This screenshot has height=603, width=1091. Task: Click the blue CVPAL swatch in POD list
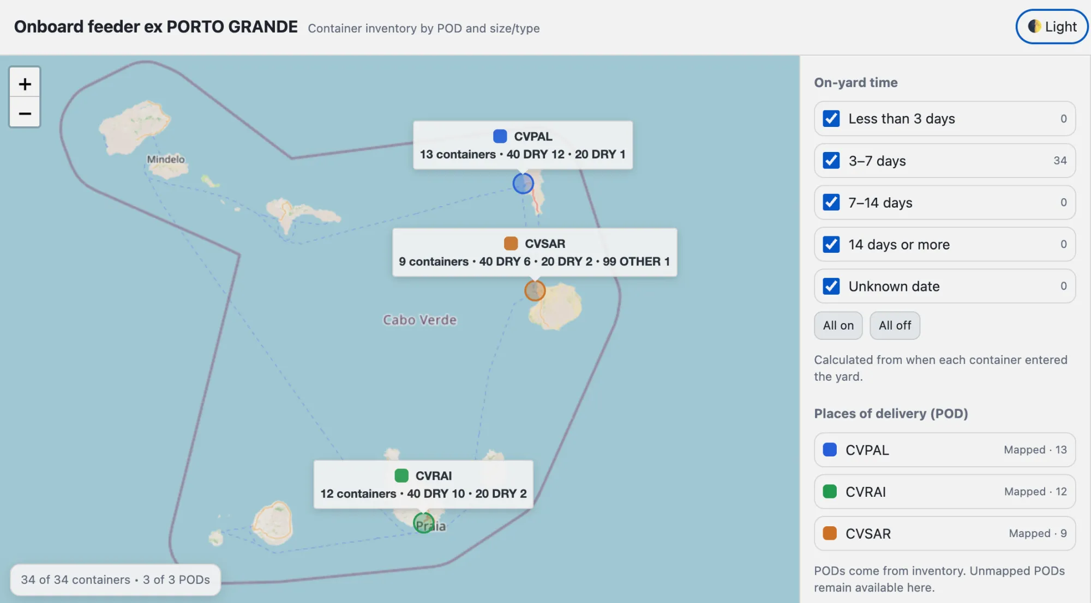[830, 450]
